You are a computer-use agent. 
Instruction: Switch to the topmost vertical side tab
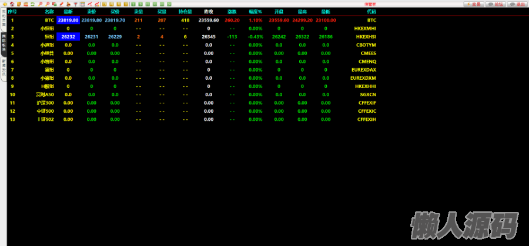click(x=4, y=19)
